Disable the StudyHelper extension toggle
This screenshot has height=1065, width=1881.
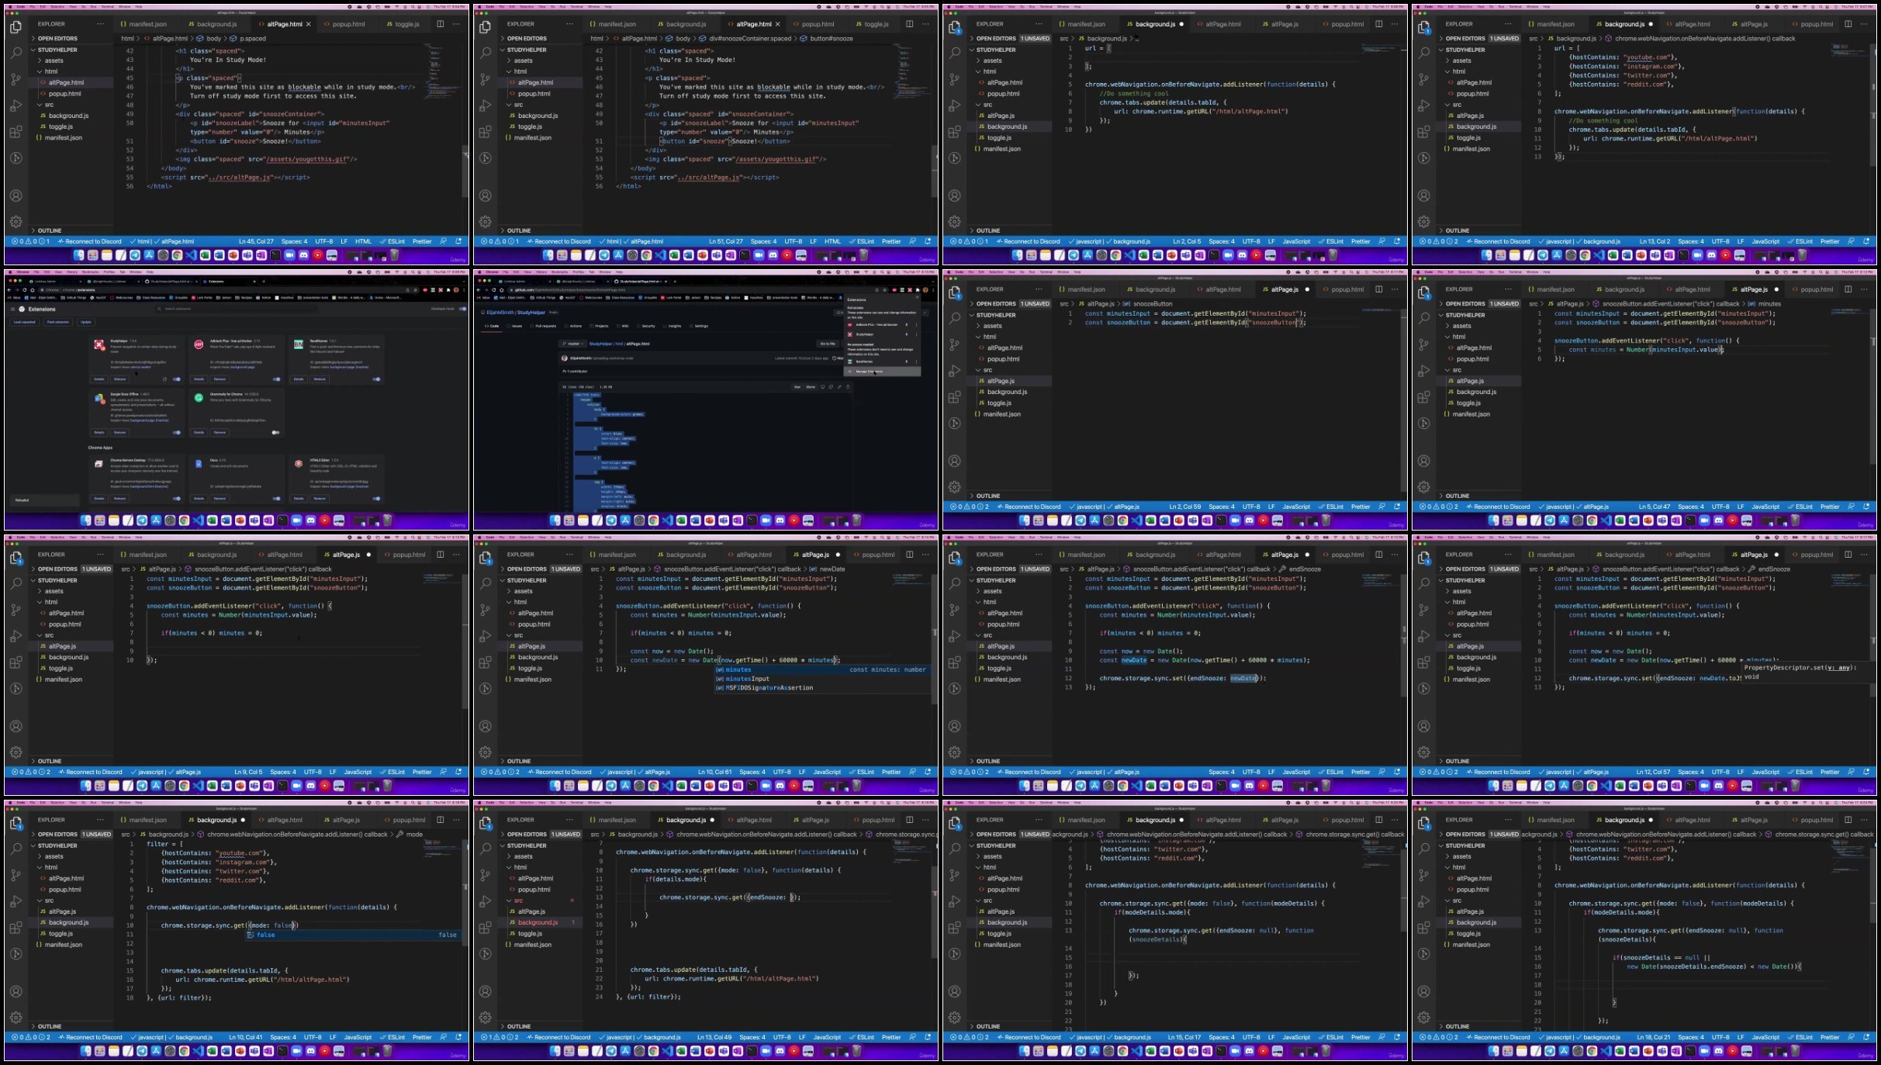[177, 379]
